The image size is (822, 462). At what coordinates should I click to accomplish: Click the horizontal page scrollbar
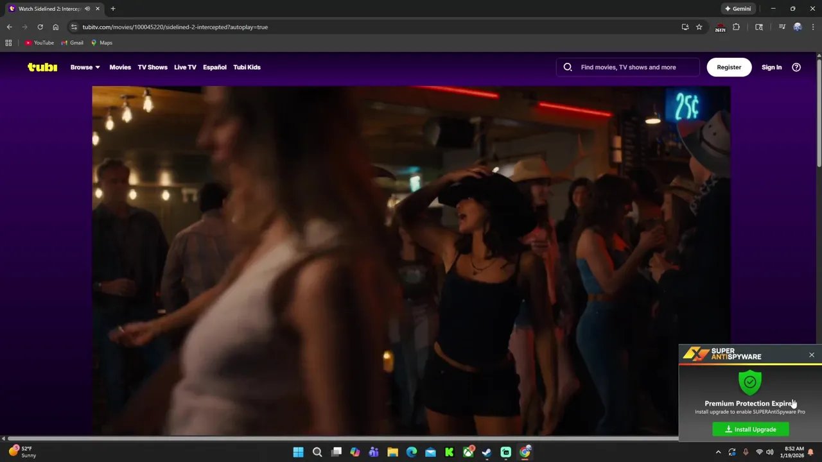click(344, 439)
